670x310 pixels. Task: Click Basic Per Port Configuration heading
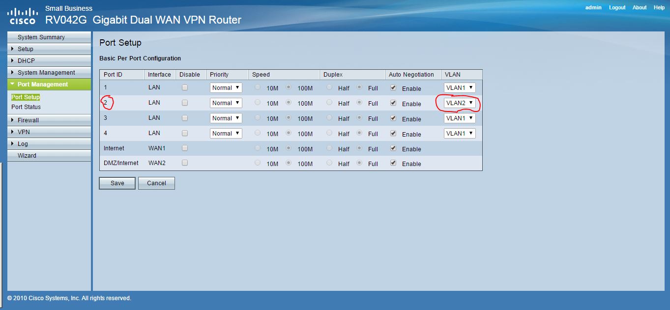click(x=140, y=58)
